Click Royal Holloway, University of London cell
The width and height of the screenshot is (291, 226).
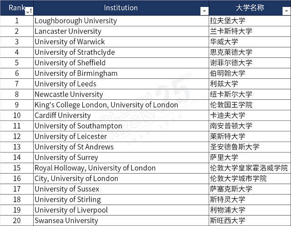click(121, 168)
